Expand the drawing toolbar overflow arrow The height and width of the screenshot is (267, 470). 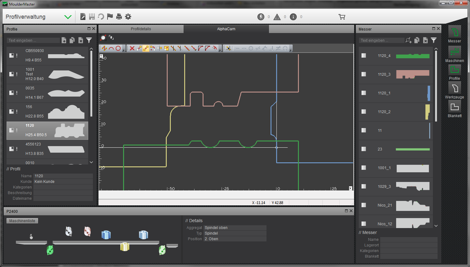[x=124, y=50]
